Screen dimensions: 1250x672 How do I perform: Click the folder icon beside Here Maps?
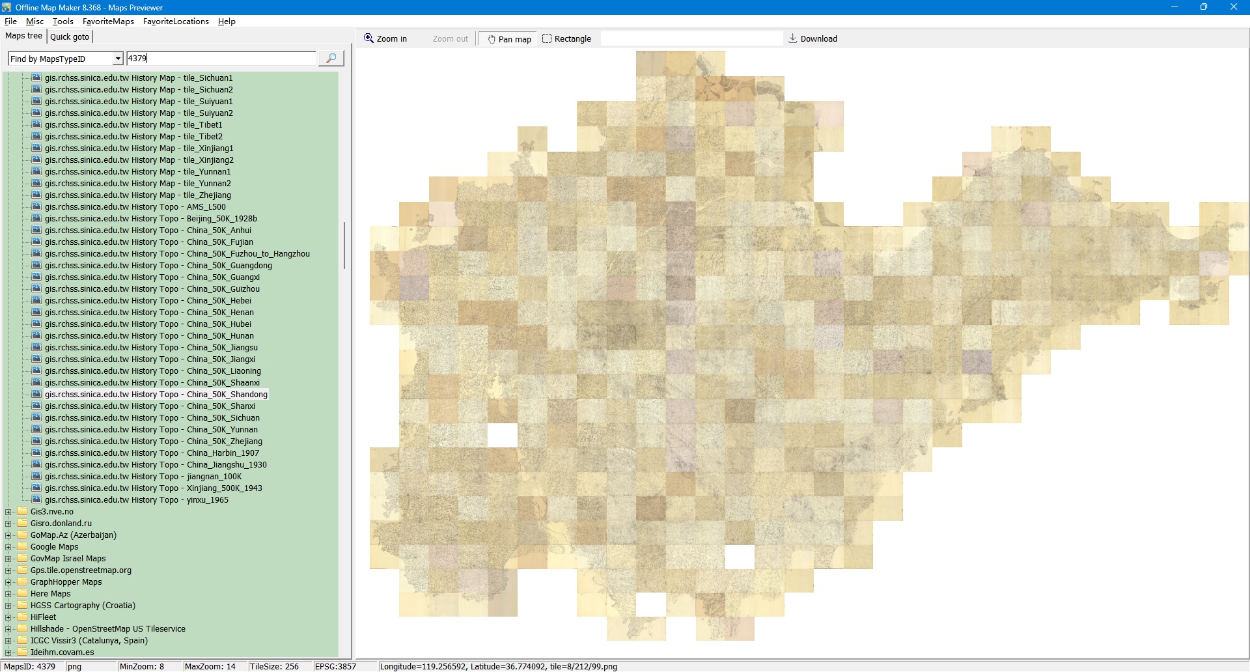coord(22,593)
